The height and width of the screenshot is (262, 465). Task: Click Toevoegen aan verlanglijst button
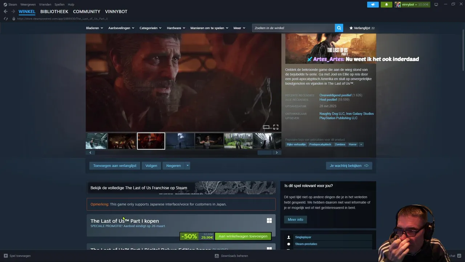pos(115,166)
